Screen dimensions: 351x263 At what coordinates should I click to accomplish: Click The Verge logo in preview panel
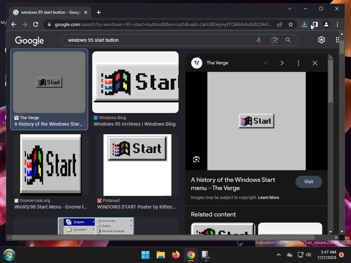(x=197, y=63)
